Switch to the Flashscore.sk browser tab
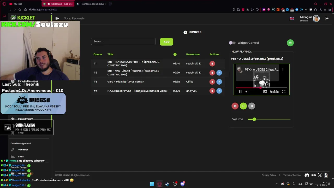 click(x=91, y=4)
